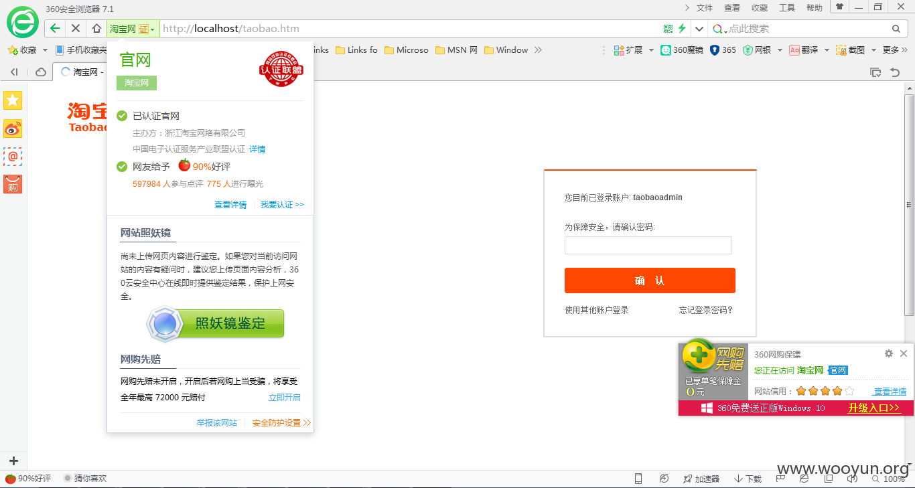915x488 pixels.
Task: Expand the 翻译 dropdown arrow
Action: point(827,50)
